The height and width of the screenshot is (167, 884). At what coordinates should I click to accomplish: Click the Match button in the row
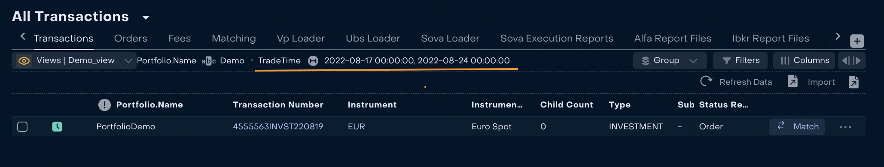(x=797, y=126)
